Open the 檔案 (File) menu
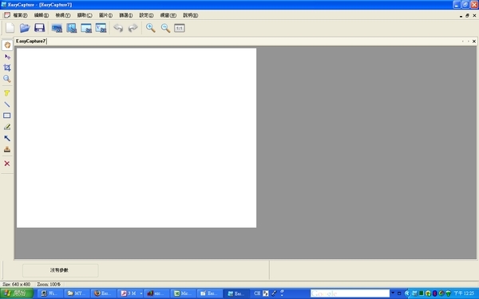 point(20,15)
